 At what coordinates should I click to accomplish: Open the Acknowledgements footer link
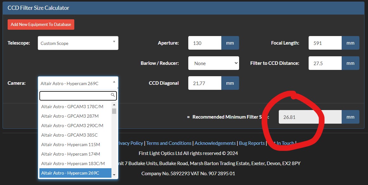(215, 143)
